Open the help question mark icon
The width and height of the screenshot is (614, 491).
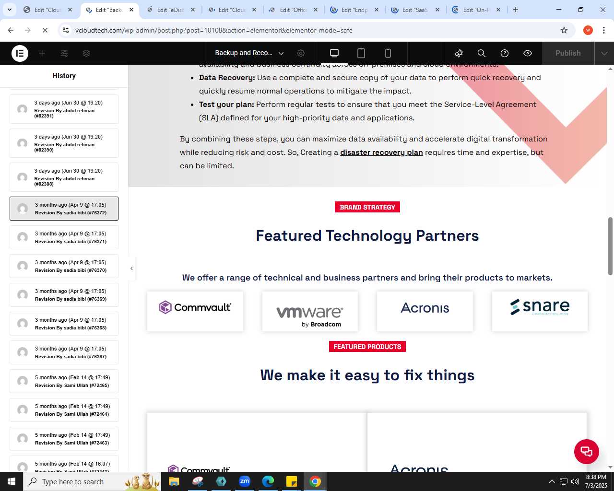coord(505,53)
